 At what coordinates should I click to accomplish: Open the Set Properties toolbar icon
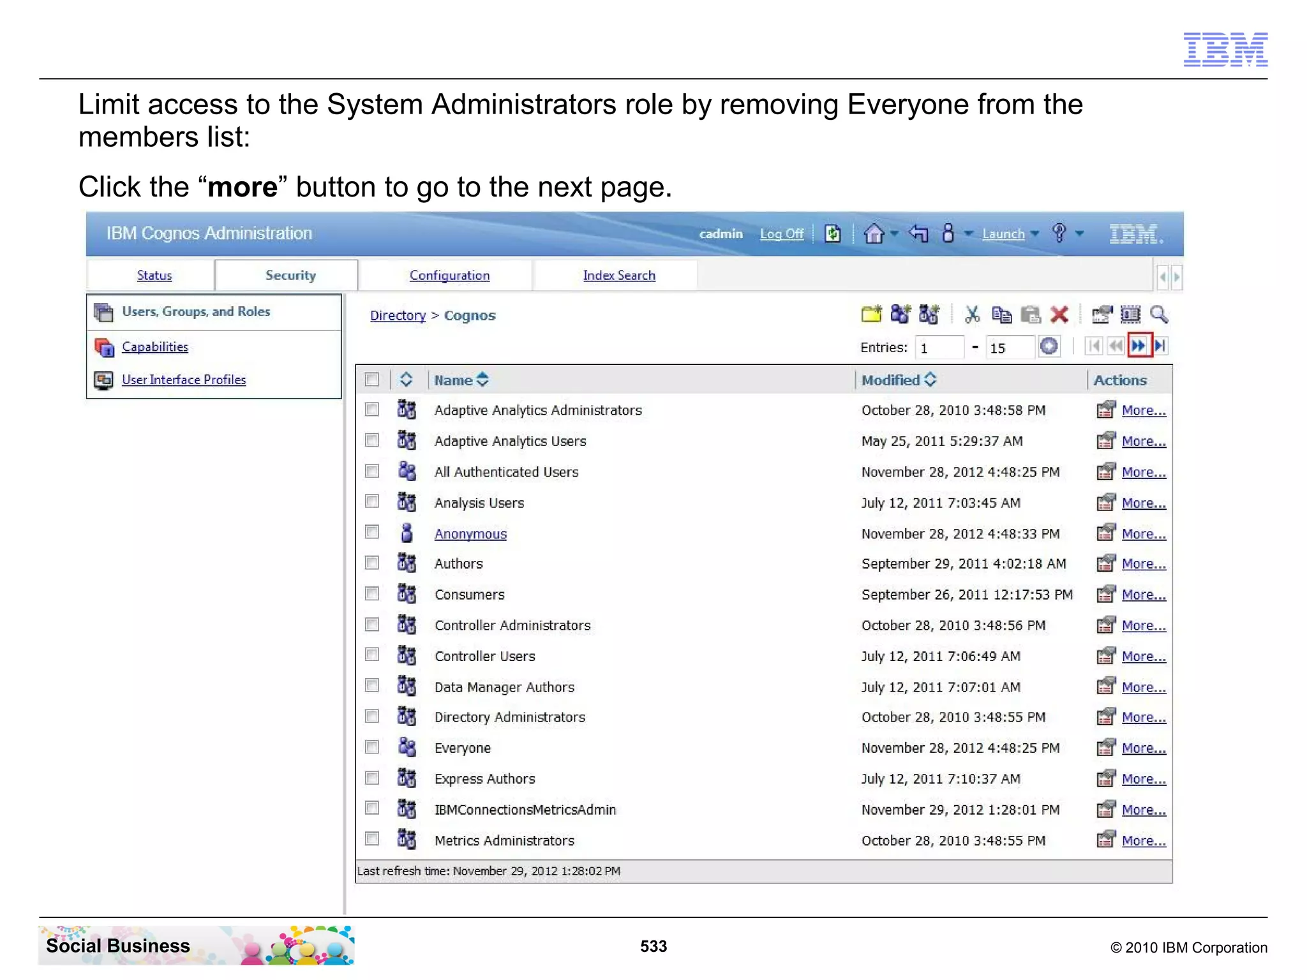point(1102,314)
